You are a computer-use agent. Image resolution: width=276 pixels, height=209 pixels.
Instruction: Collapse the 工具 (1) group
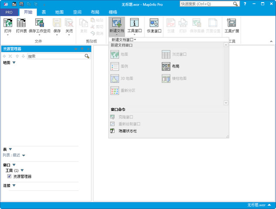click(21, 171)
